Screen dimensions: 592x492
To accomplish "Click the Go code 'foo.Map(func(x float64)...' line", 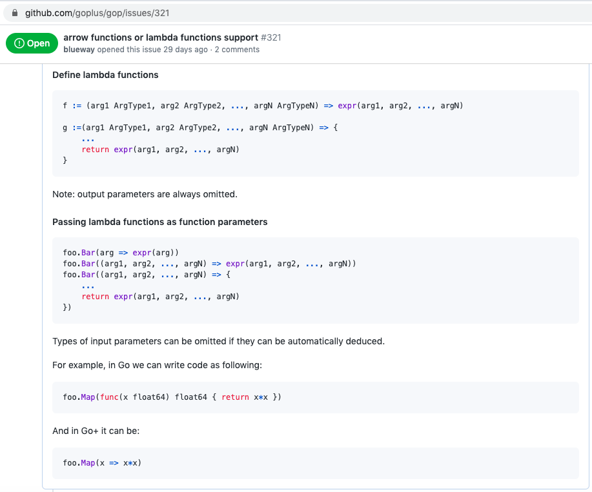I will pos(172,397).
